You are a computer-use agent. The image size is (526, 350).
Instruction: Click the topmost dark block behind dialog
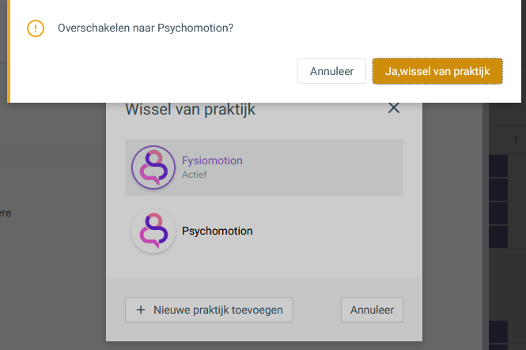(x=498, y=166)
